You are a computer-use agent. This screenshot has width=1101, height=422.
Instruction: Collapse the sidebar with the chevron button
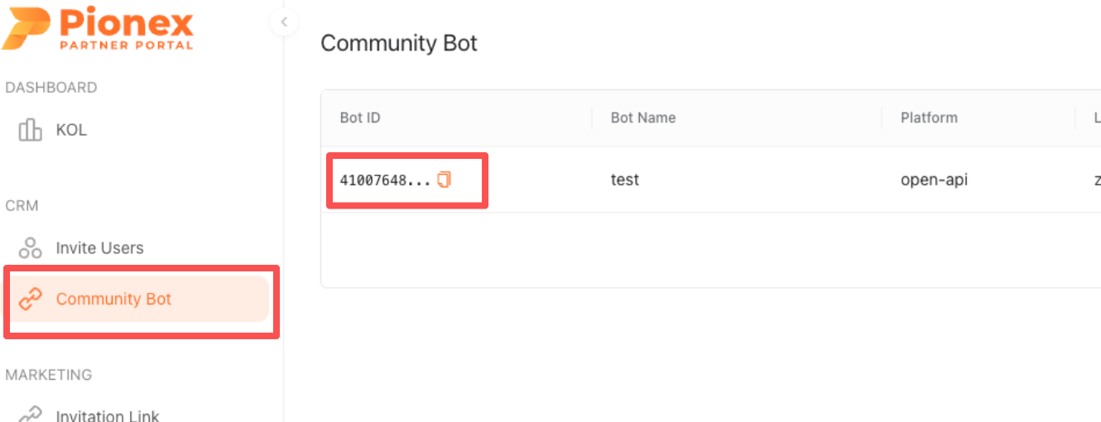284,22
